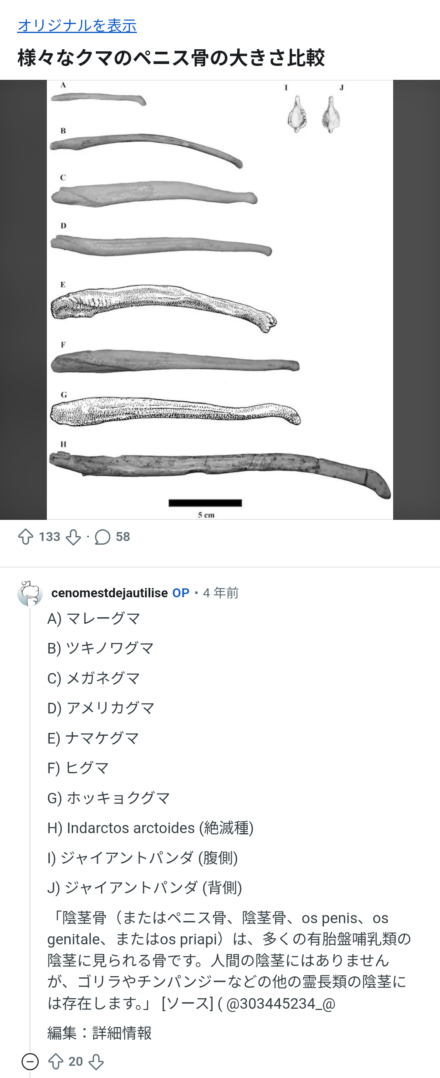Upvote the bear bone comparison post
The image size is (440, 1078).
26,537
